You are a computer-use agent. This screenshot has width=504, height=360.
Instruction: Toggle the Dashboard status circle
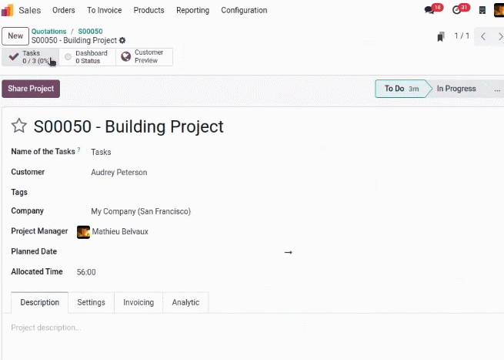[x=68, y=57]
